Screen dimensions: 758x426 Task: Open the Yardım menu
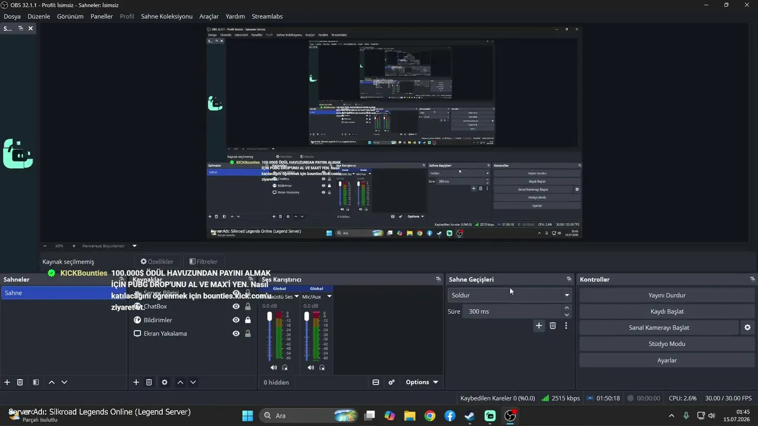pos(235,17)
